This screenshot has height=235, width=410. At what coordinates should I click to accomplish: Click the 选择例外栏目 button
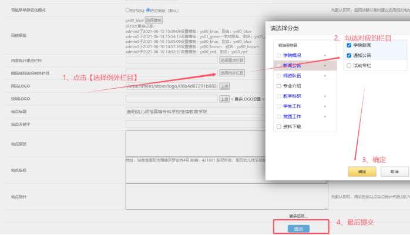coord(231,73)
